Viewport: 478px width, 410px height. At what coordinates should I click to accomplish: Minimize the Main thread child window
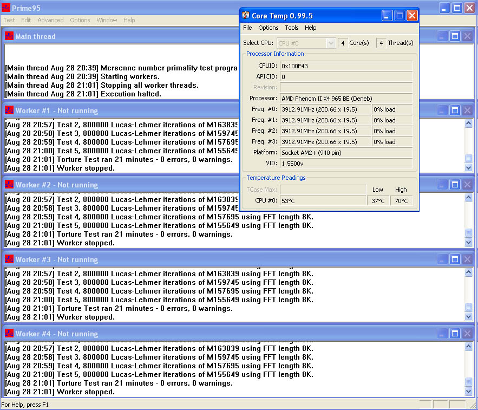pos(442,36)
